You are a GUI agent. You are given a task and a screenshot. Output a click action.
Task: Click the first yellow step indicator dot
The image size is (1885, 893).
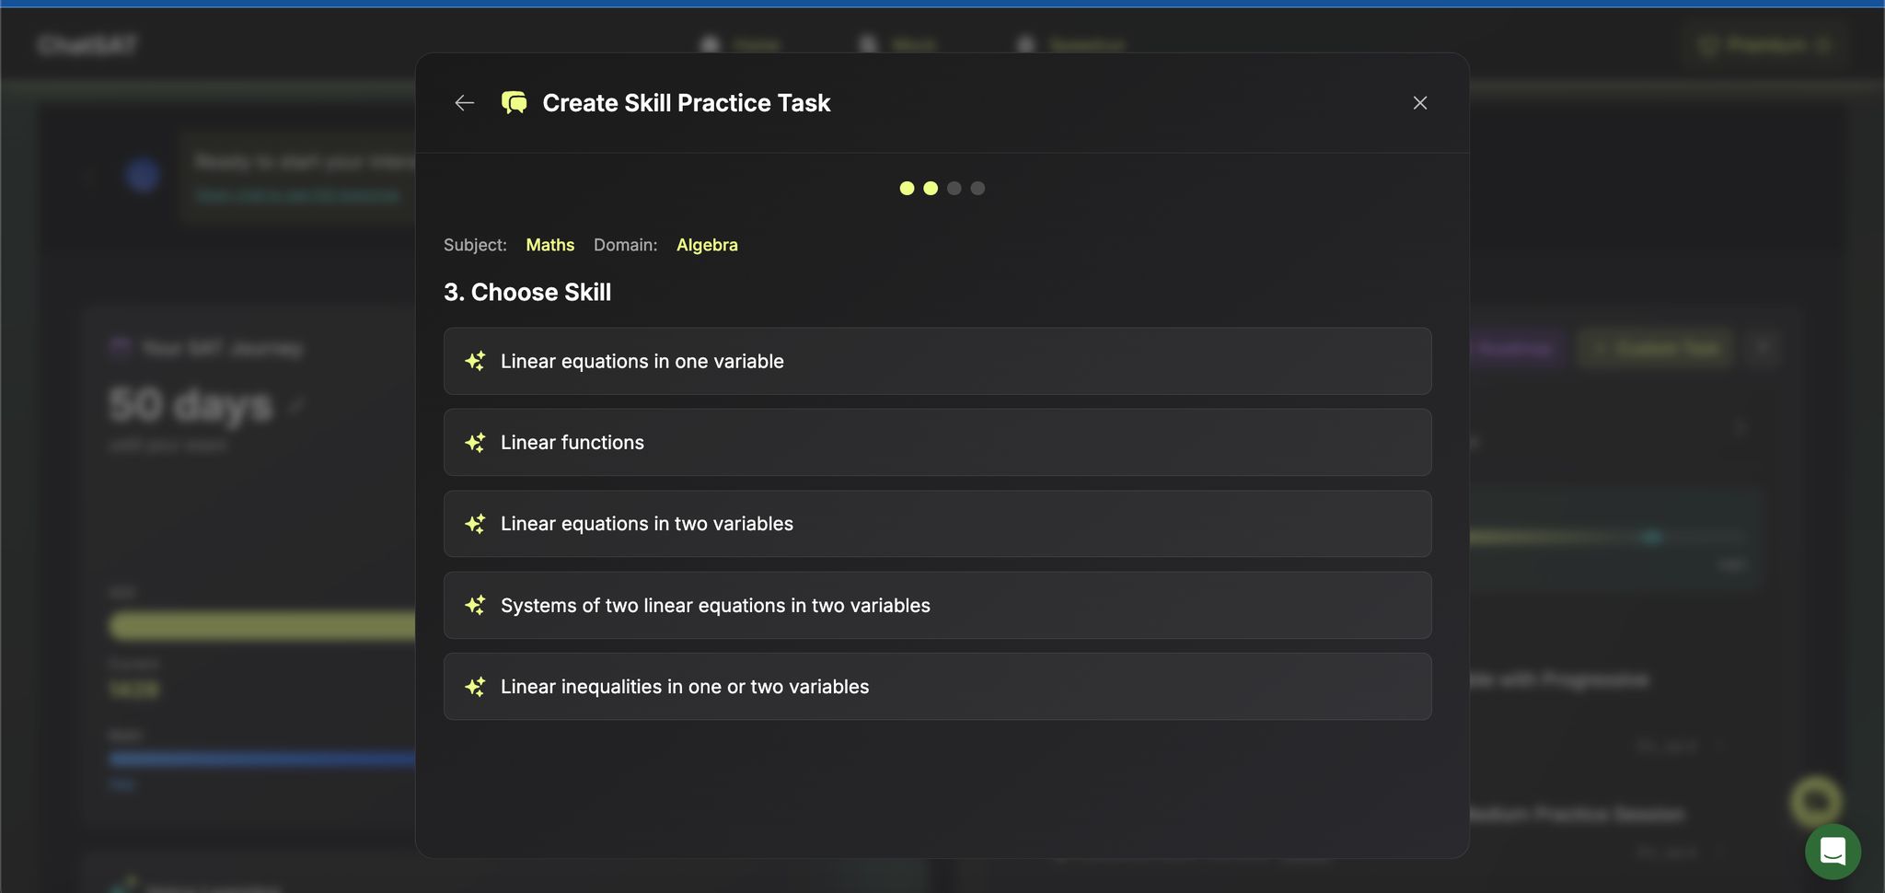click(x=907, y=189)
